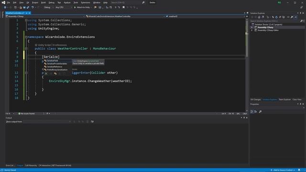Switch to the Class View tab
The width and height of the screenshot is (306, 172).
point(297,100)
